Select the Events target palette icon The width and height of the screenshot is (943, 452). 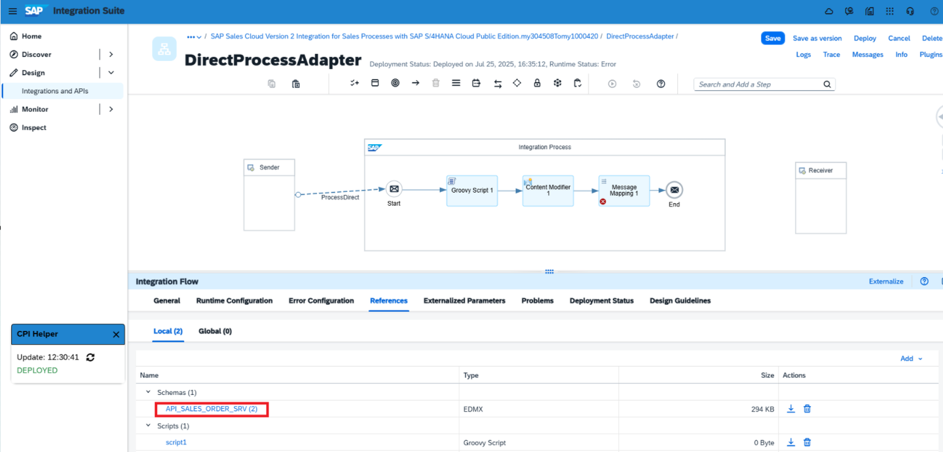click(x=396, y=83)
